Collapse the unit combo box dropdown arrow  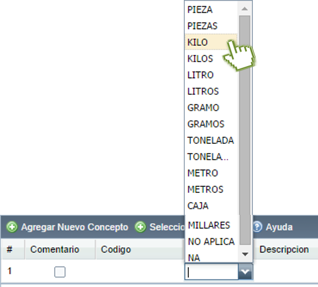pos(245,272)
